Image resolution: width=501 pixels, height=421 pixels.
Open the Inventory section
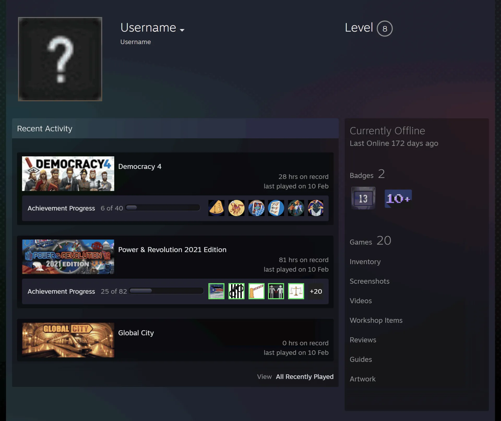[x=365, y=262]
